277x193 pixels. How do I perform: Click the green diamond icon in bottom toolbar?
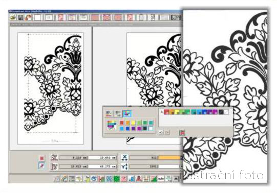click(117, 179)
